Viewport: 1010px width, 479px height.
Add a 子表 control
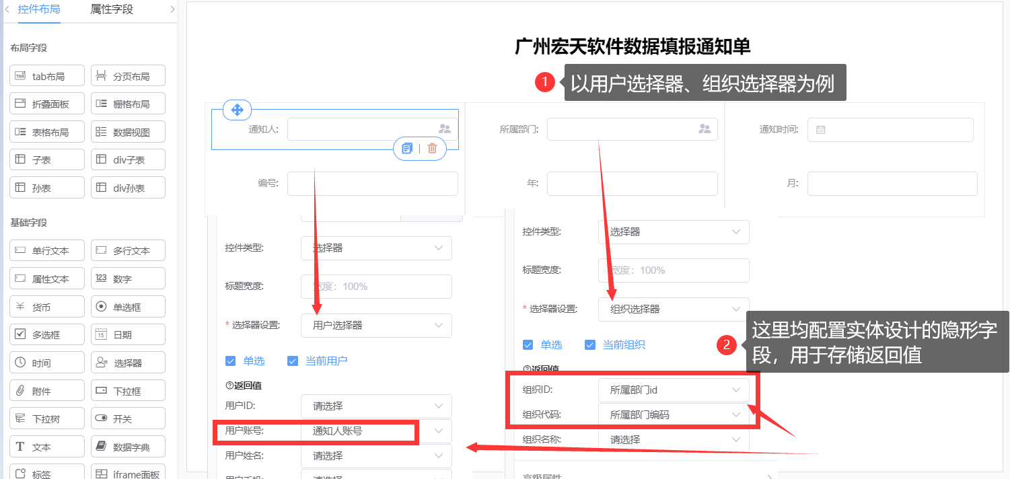(x=47, y=159)
